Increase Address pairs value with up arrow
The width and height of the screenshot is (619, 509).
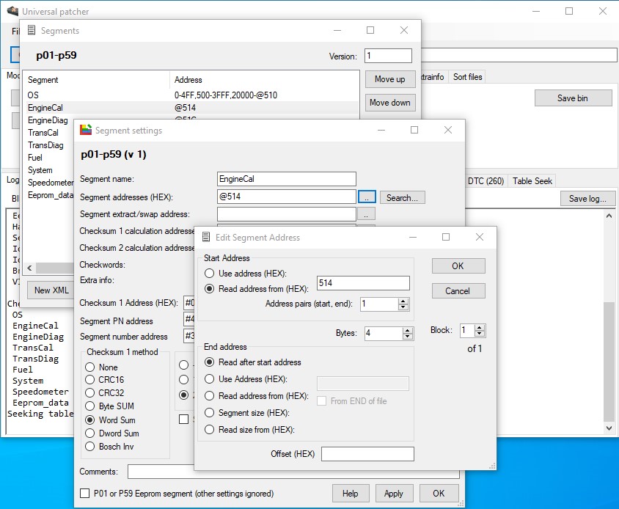(x=403, y=301)
